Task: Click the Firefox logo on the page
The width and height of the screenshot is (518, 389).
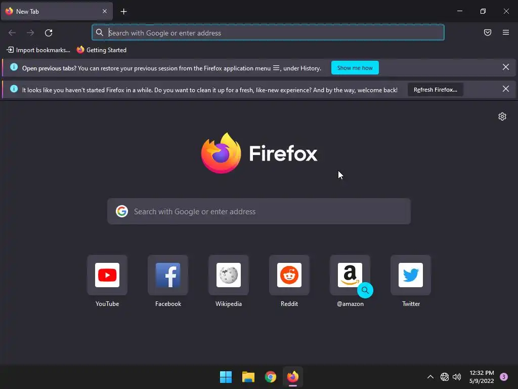Action: (259, 153)
